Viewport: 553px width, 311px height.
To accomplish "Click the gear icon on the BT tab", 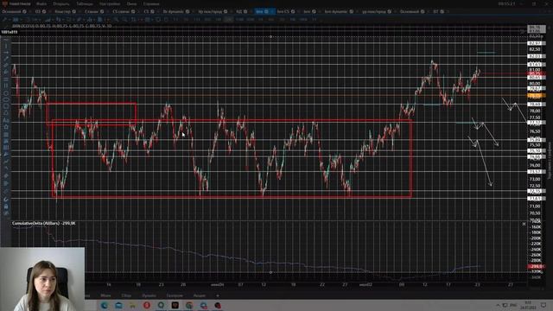I will point(442,11).
